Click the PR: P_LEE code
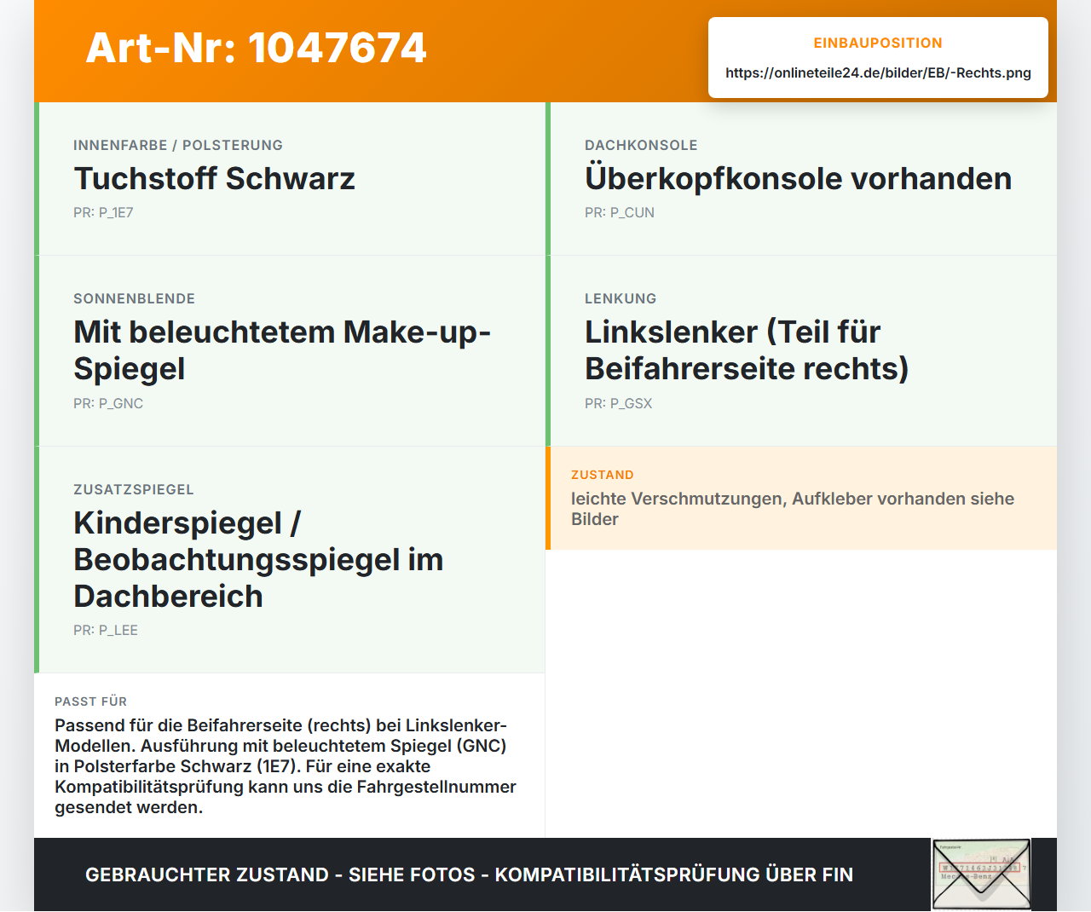Screen dimensions: 1091x912 point(106,631)
